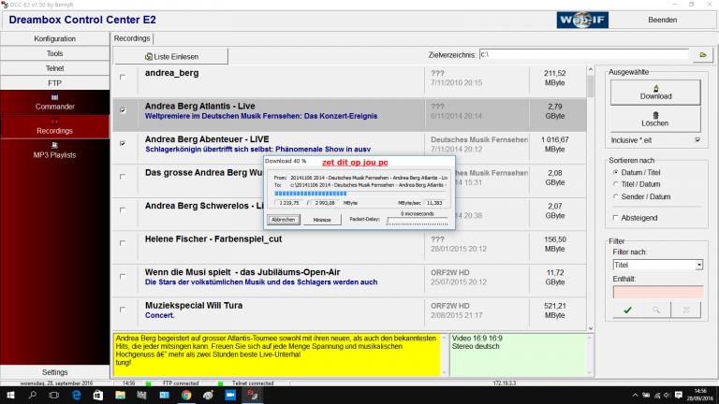This screenshot has width=719, height=404.
Task: Expand the Tools section in the sidebar
Action: pyautogui.click(x=55, y=53)
